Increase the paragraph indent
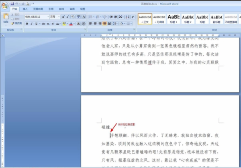 point(115,17)
